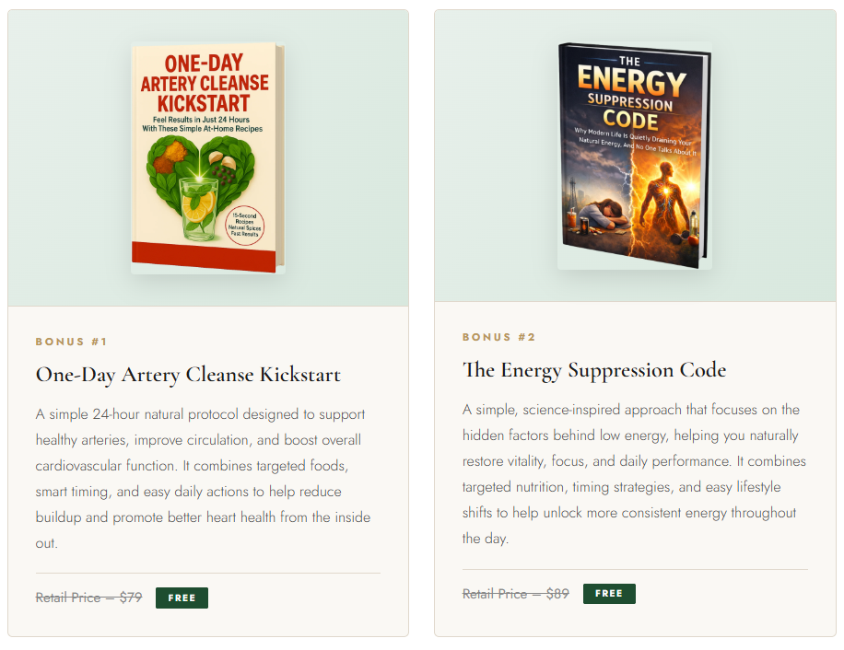Click The Energy Suppression Code book cover

click(635, 155)
